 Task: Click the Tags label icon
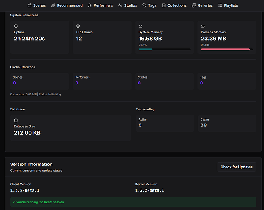(x=144, y=5)
